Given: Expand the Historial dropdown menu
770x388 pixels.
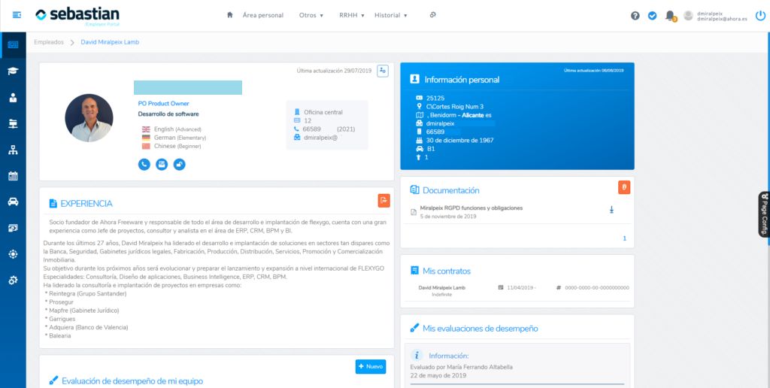Looking at the screenshot, I should 391,15.
